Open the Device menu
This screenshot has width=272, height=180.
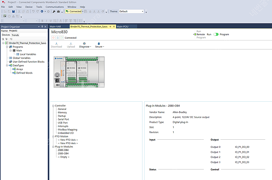click(29, 7)
